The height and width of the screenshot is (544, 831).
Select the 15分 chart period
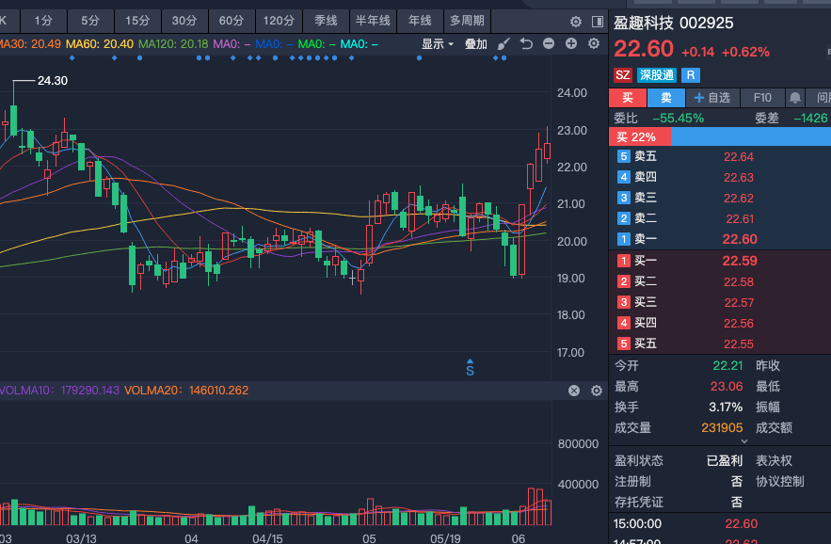pyautogui.click(x=137, y=21)
